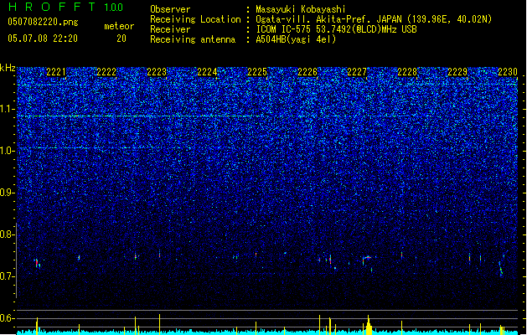Select the A504HB(yagi 4el) antenna text
The image size is (527, 335).
(296, 39)
